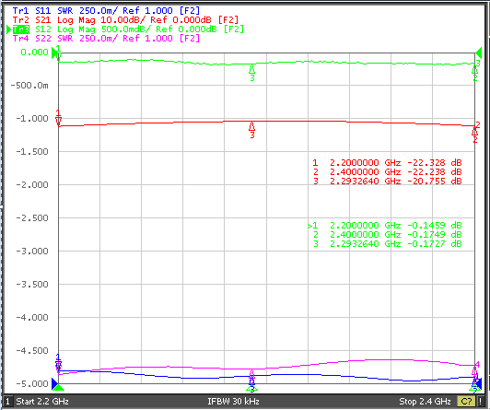The image size is (490, 410).
Task: Select channel 1 box in status bar
Action: pos(8,401)
